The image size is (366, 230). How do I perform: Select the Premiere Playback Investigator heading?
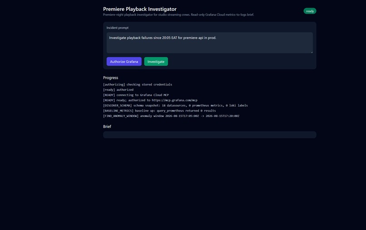[140, 9]
